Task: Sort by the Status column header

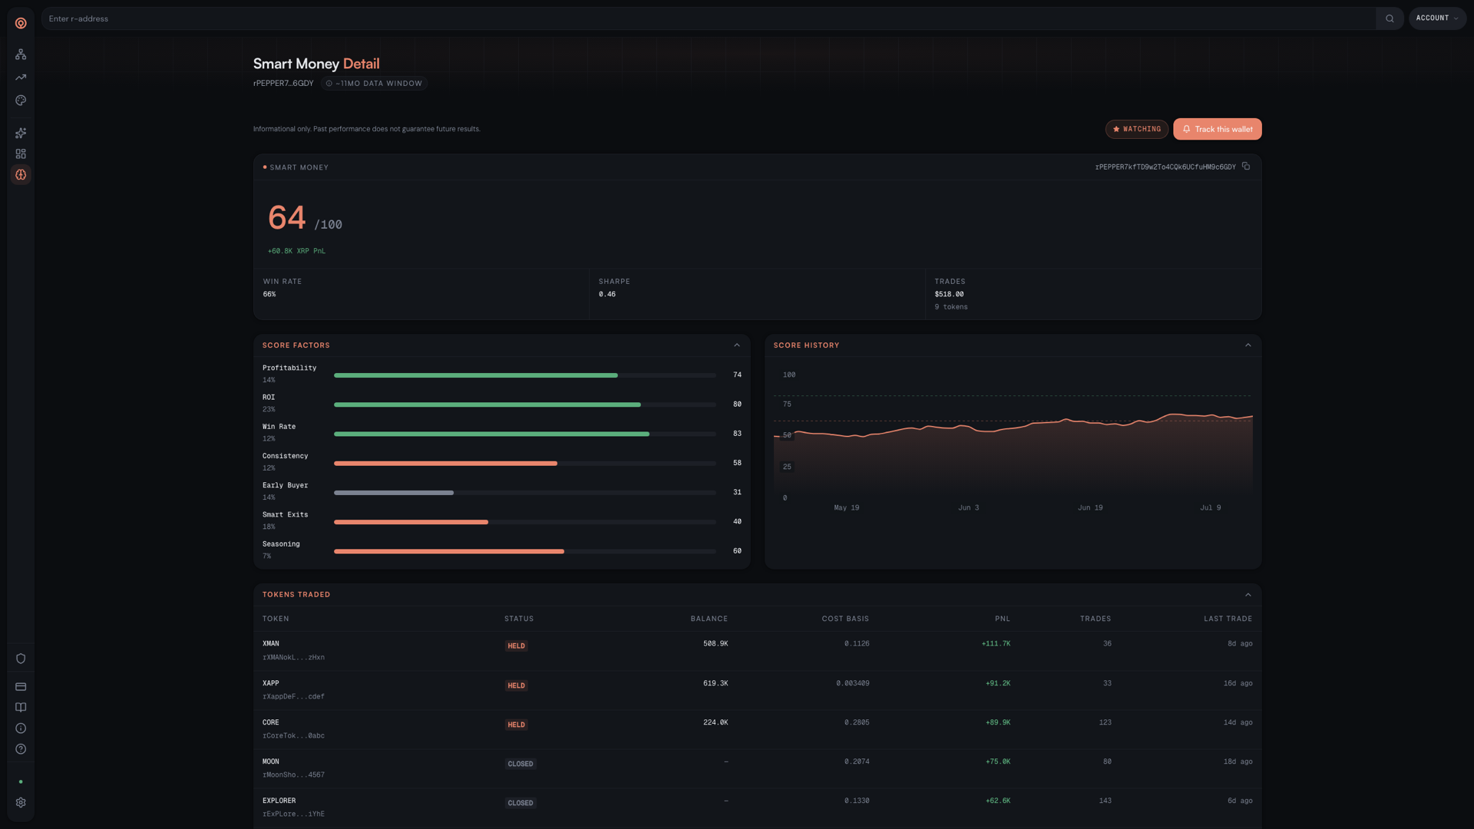Action: 519,619
